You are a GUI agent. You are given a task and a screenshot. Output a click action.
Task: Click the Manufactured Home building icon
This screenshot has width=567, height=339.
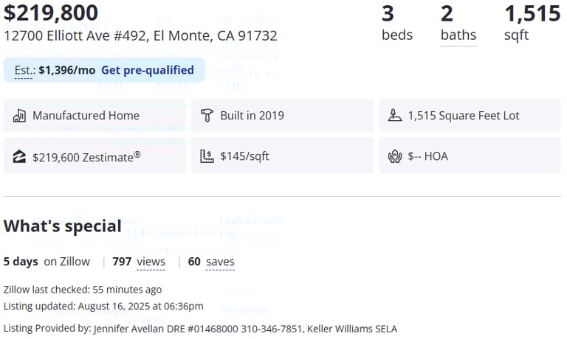point(19,116)
